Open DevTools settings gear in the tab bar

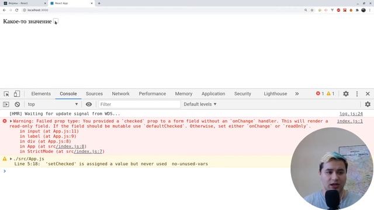(x=346, y=94)
